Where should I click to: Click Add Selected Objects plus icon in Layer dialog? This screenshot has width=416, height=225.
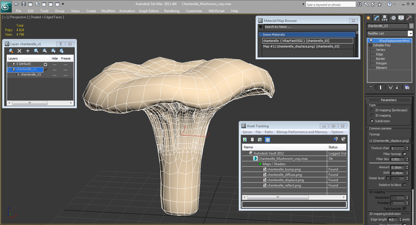pos(28,51)
